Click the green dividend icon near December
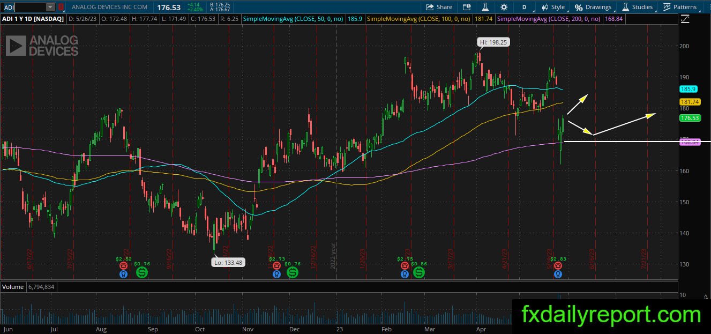Screen dimensions: 711x334 pos(293,272)
